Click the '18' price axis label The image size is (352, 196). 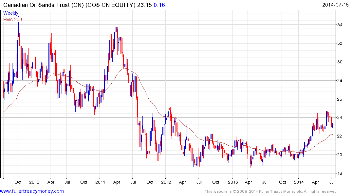pyautogui.click(x=340, y=173)
